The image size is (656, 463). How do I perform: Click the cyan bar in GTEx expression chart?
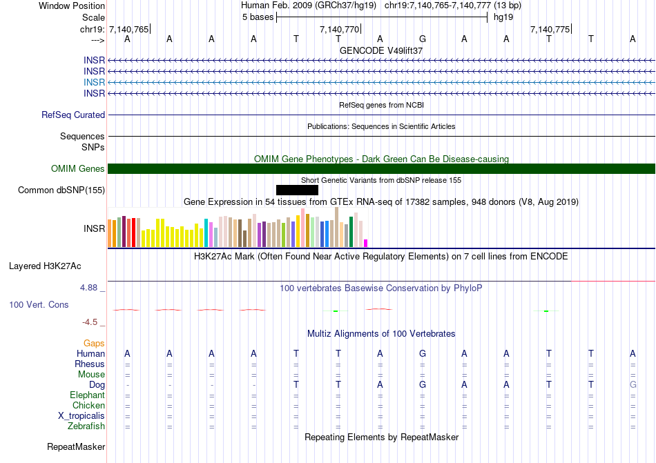(x=206, y=233)
